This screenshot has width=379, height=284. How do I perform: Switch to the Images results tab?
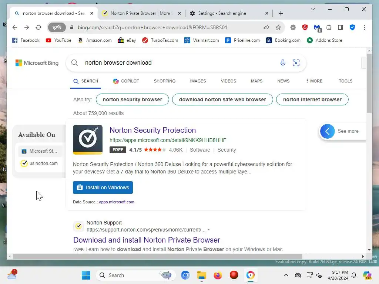(x=198, y=81)
